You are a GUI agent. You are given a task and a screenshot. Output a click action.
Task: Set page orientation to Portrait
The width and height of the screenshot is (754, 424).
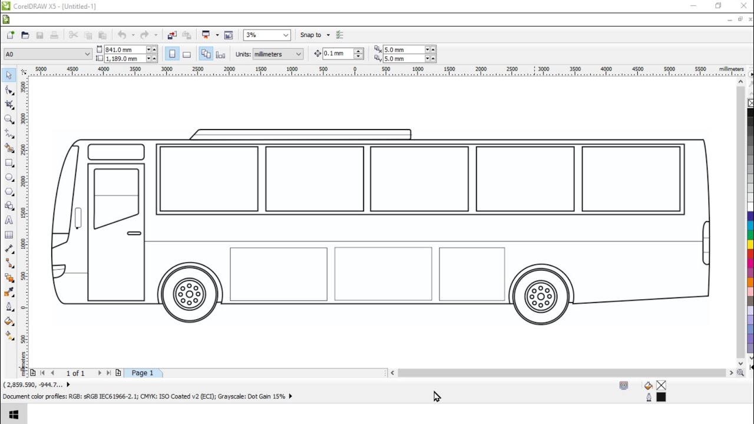tap(172, 54)
